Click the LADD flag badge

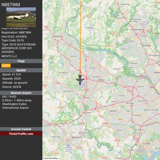(x=6, y=66)
